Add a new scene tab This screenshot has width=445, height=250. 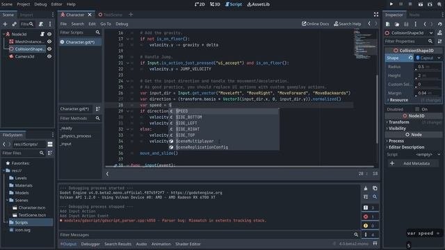(x=131, y=15)
